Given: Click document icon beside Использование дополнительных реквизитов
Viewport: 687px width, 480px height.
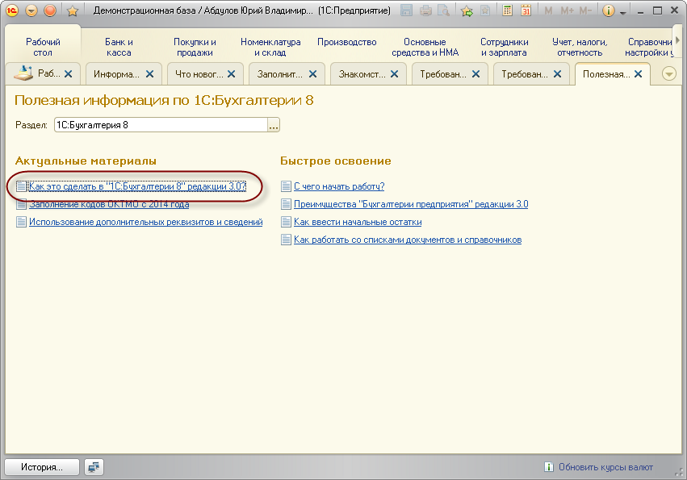Looking at the screenshot, I should (21, 222).
